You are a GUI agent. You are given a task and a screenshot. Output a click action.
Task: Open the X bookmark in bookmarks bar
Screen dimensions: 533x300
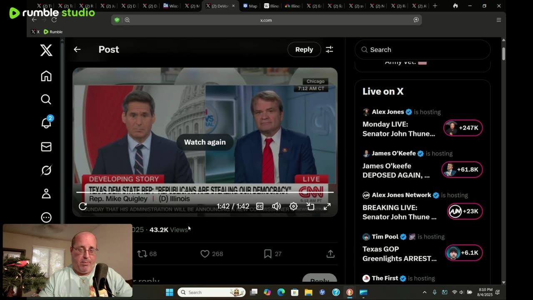point(35,32)
